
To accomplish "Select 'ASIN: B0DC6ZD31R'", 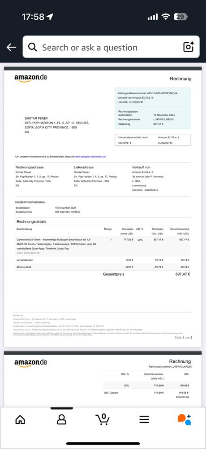I will (x=28, y=253).
